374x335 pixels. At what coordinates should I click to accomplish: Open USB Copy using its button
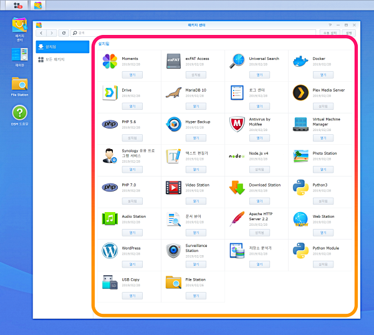[132, 296]
